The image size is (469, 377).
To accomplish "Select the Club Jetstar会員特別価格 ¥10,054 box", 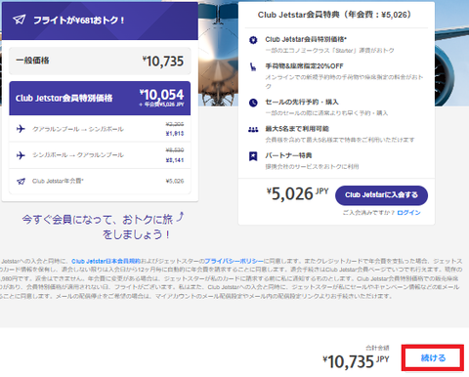I will [100, 98].
